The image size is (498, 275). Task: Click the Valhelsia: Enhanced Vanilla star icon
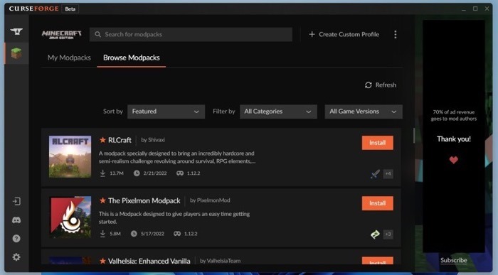102,261
